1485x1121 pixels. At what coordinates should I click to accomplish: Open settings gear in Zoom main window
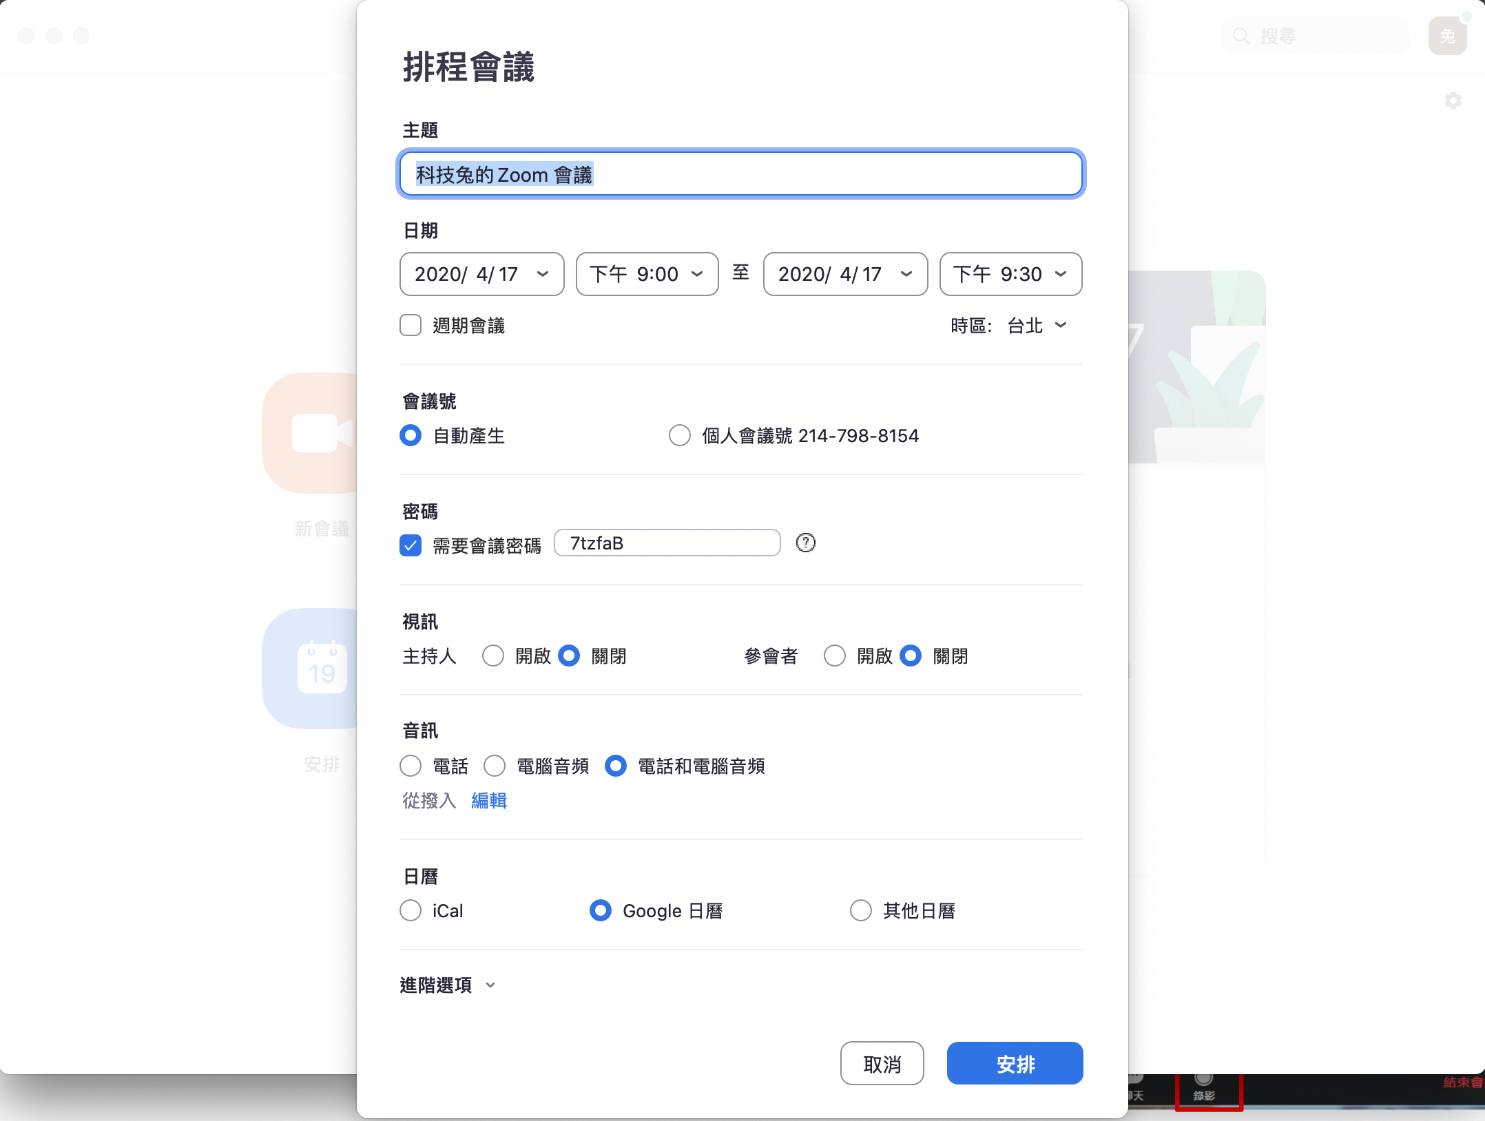1453,101
